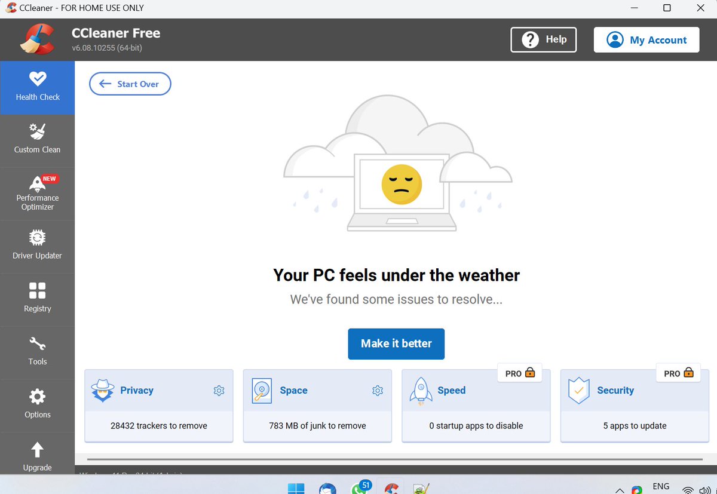Click the Privacy spy icon

tap(102, 391)
